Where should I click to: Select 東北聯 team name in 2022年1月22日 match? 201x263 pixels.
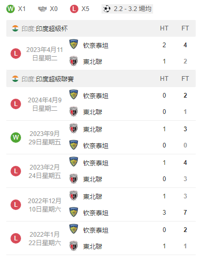[x=93, y=246]
